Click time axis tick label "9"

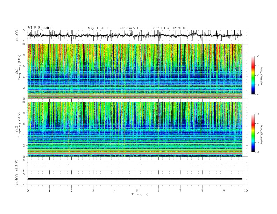point(224,191)
